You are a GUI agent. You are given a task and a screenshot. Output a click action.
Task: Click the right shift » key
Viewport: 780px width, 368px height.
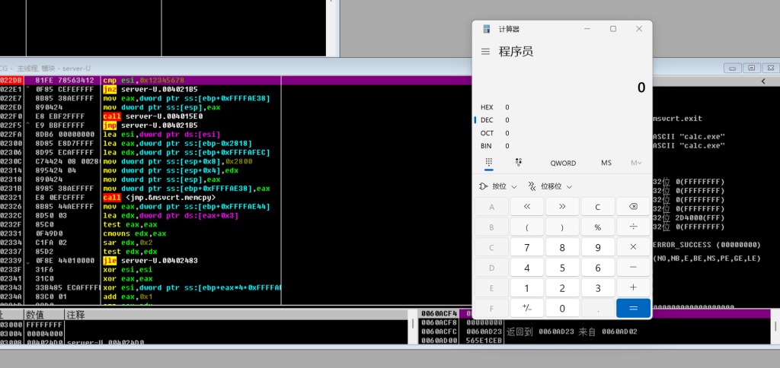point(562,207)
